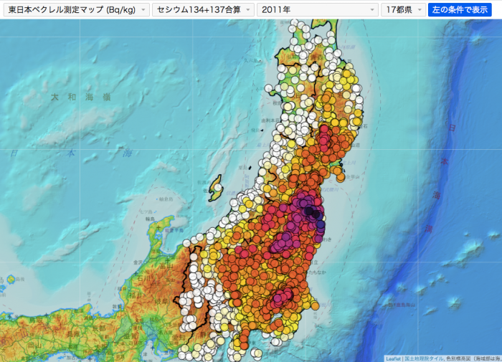Open the 2011年 year dropdown
The height and width of the screenshot is (362, 502).
point(318,9)
